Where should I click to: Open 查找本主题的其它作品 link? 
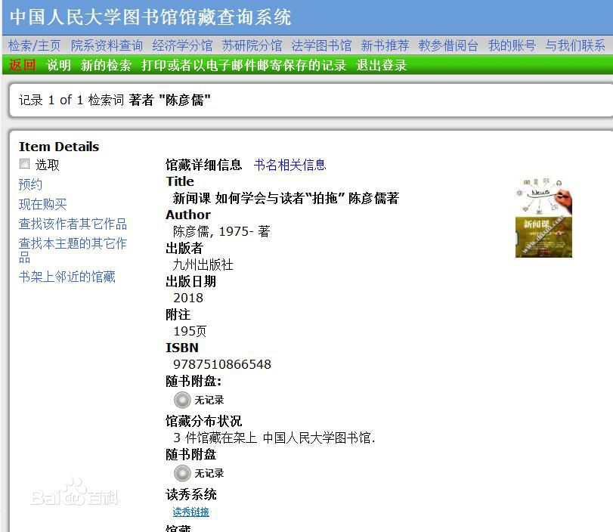[x=73, y=250]
